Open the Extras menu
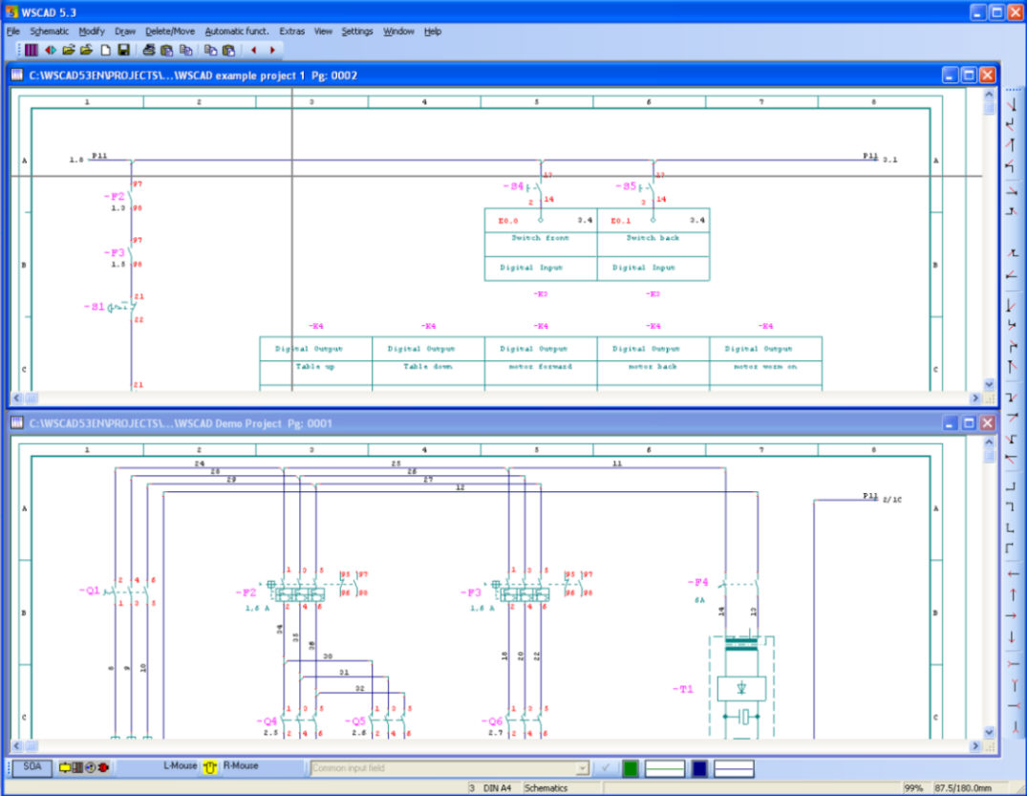This screenshot has width=1027, height=796. [291, 31]
